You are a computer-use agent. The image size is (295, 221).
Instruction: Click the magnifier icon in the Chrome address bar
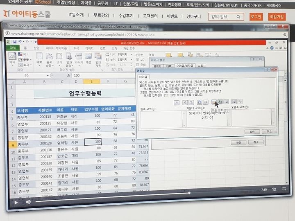tap(285, 35)
